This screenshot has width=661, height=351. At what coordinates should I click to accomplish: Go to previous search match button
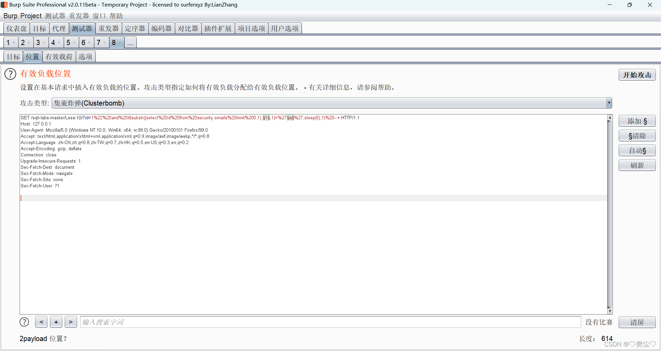(x=41, y=322)
